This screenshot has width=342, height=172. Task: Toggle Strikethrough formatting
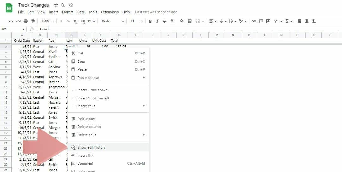(165, 21)
